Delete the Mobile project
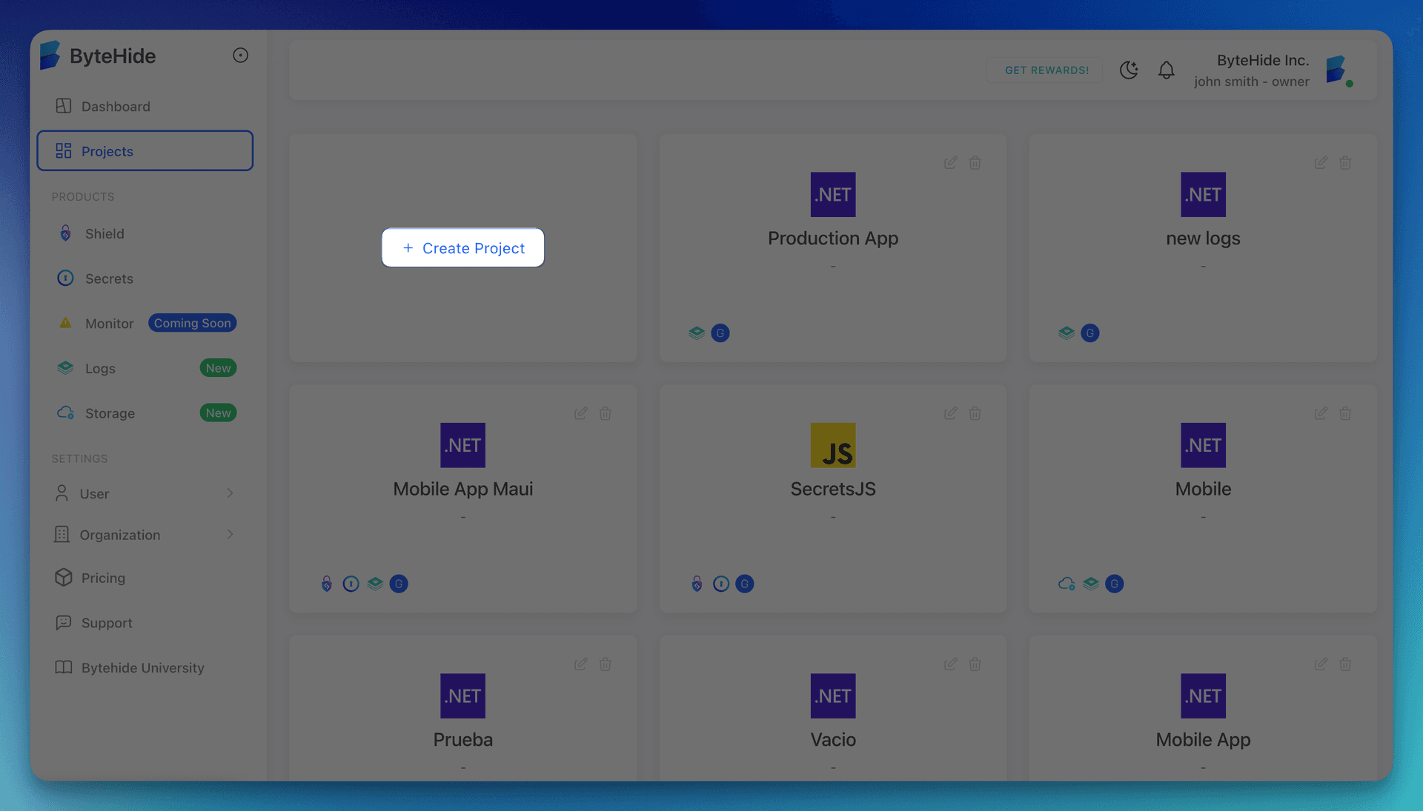The height and width of the screenshot is (811, 1423). pos(1344,413)
